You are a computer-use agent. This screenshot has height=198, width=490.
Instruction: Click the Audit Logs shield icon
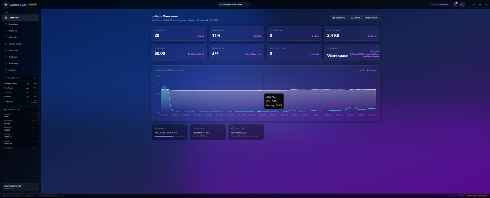pyautogui.click(x=6, y=63)
